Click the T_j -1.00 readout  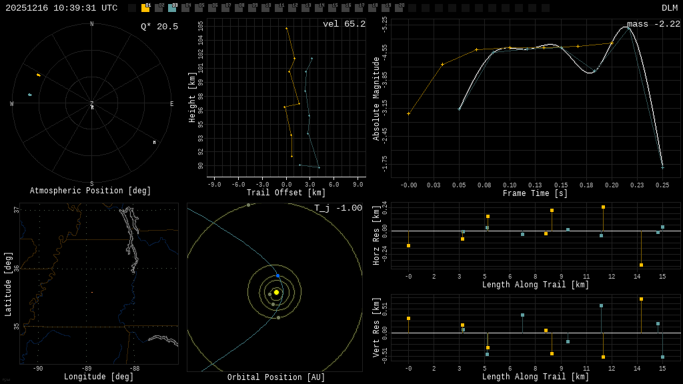[x=338, y=208]
